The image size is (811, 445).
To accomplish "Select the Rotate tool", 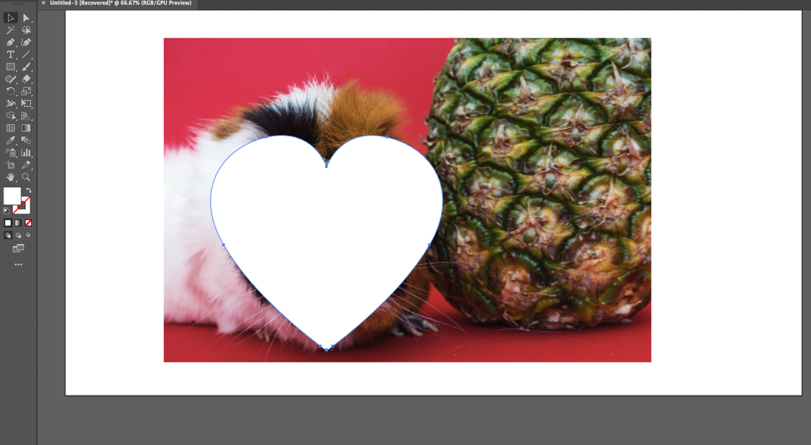I will pyautogui.click(x=10, y=91).
